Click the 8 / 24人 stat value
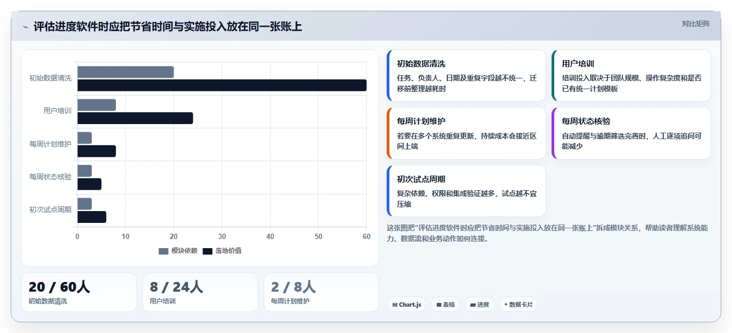 pos(176,287)
